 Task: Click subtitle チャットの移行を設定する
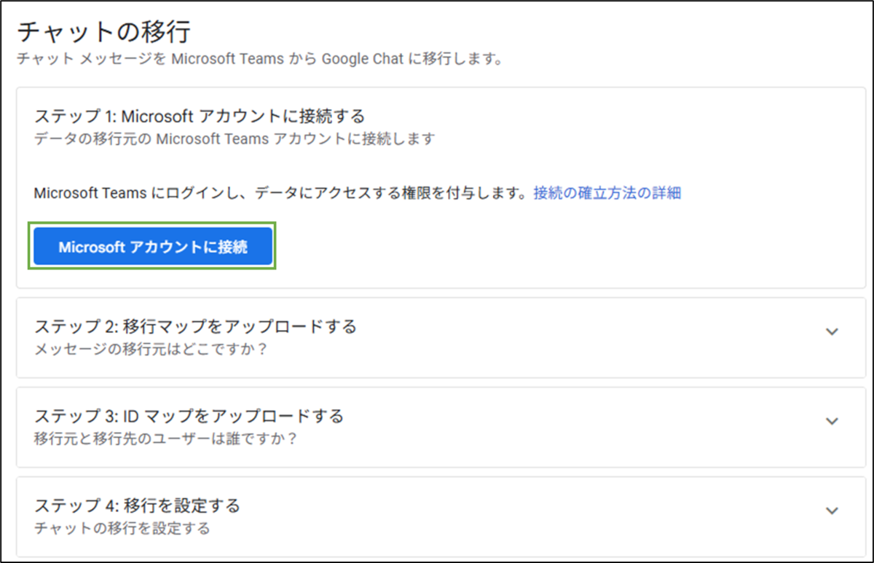pyautogui.click(x=122, y=528)
